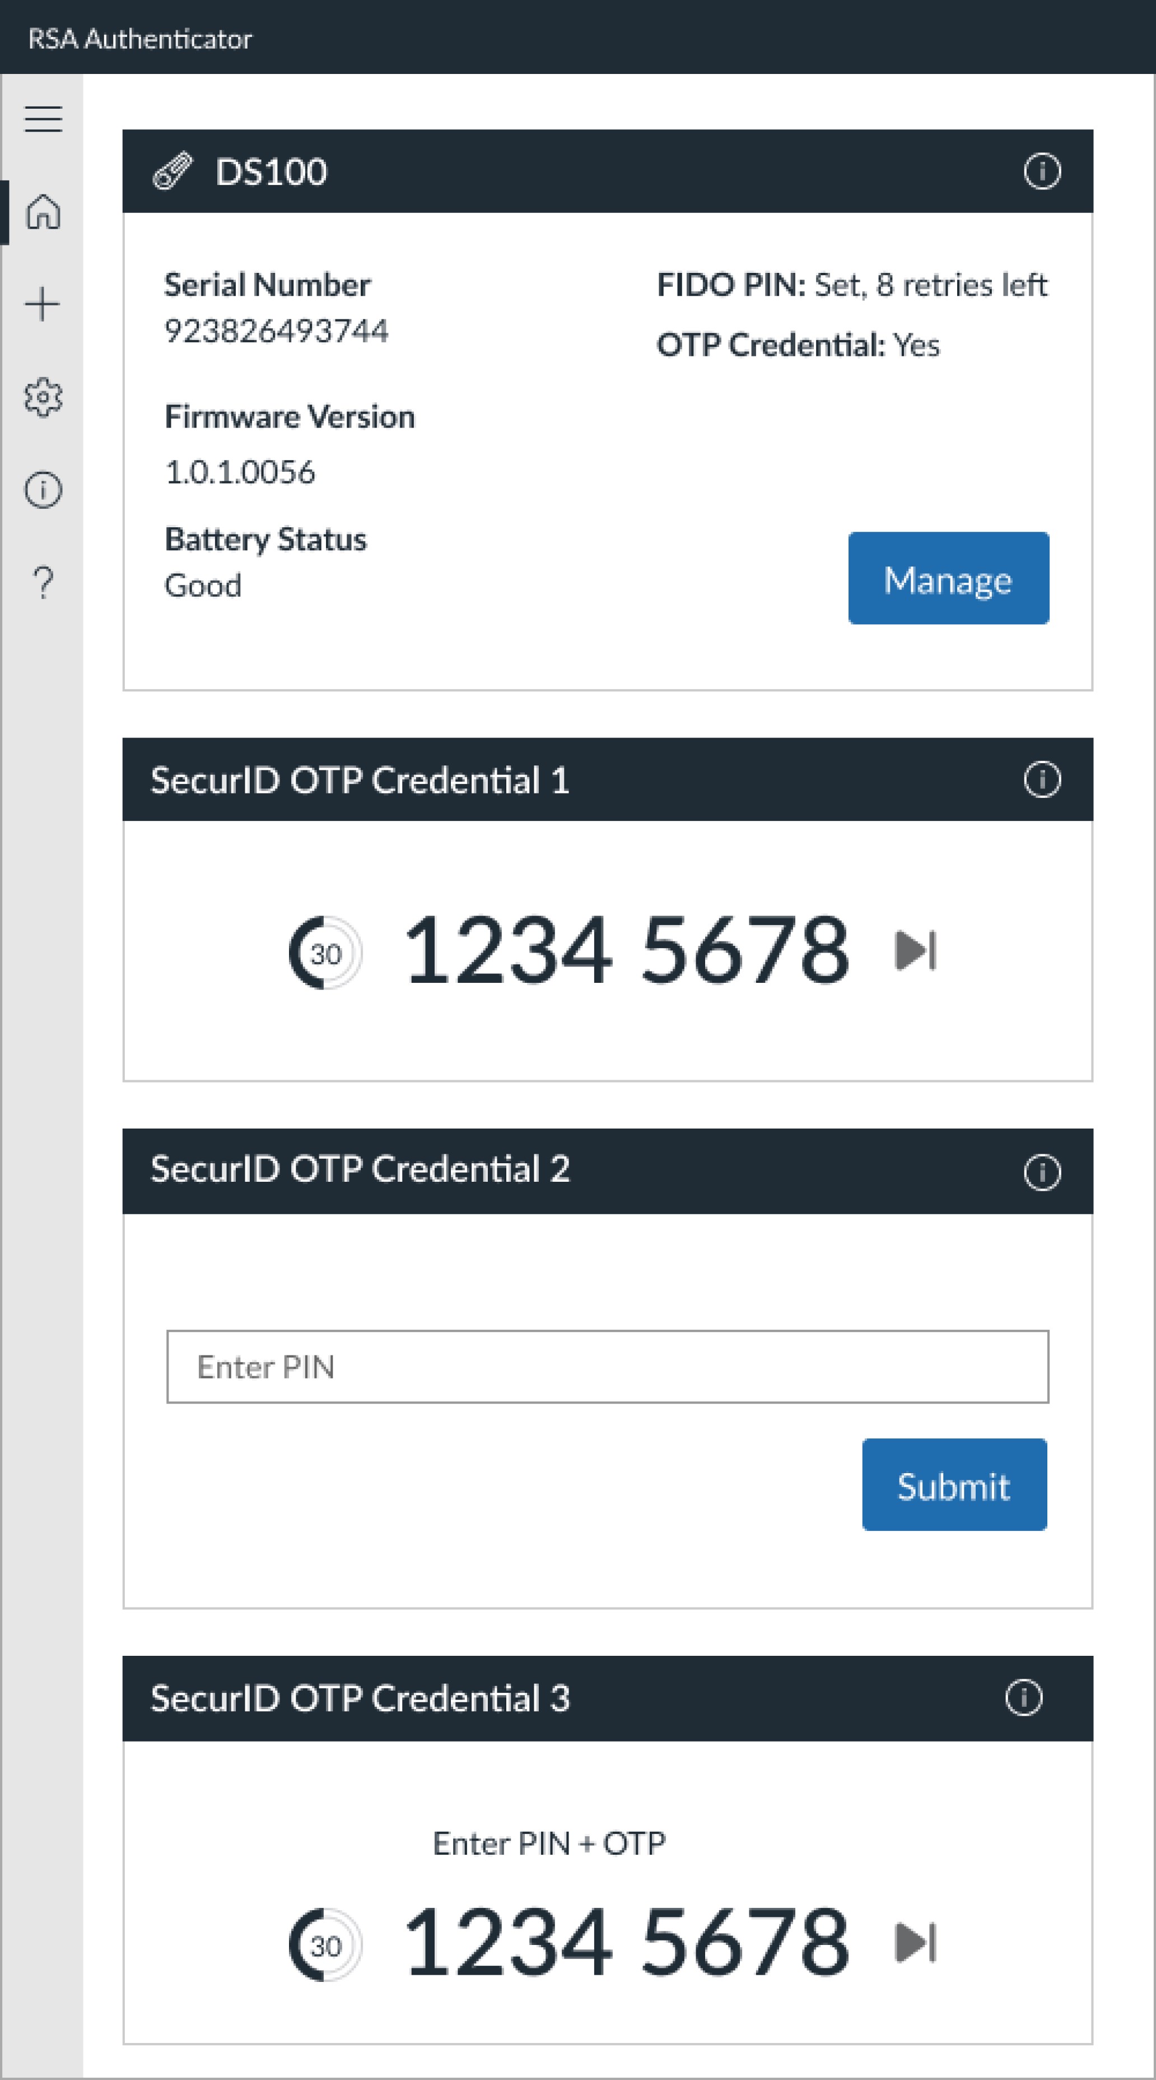This screenshot has width=1156, height=2080.
Task: Click the plus icon to add a credential
Action: click(x=43, y=304)
